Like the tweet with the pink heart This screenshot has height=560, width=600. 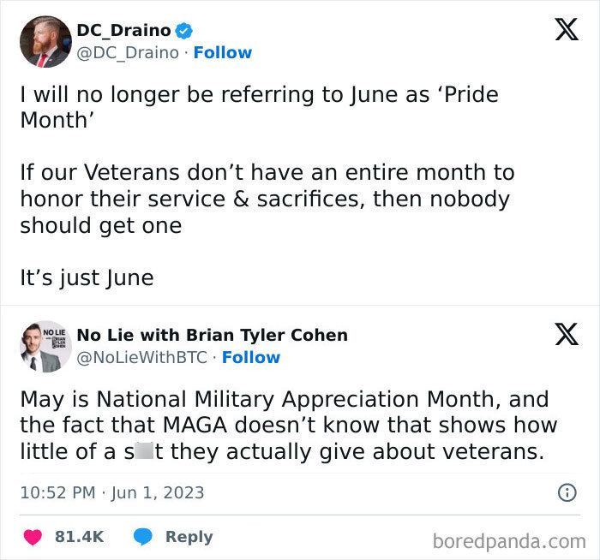[33, 537]
